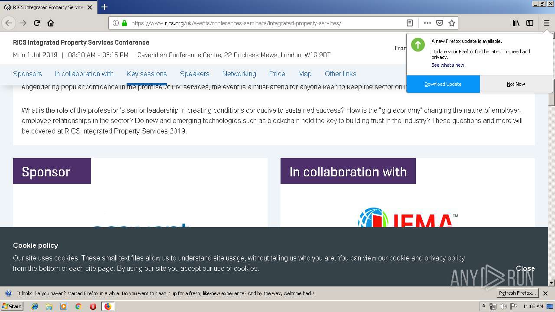This screenshot has height=312, width=555.
Task: Click the conference title heading
Action: point(81,42)
